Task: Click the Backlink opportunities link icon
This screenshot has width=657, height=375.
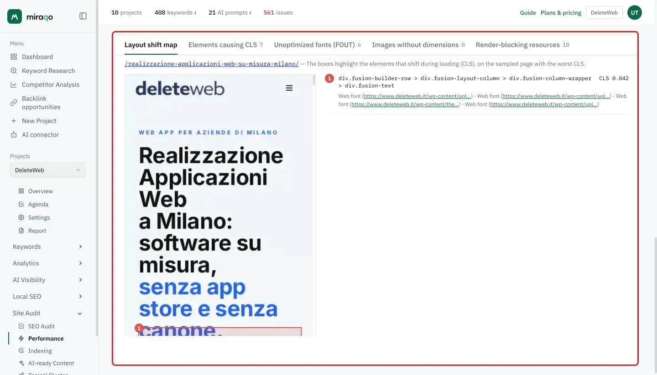Action: click(14, 103)
